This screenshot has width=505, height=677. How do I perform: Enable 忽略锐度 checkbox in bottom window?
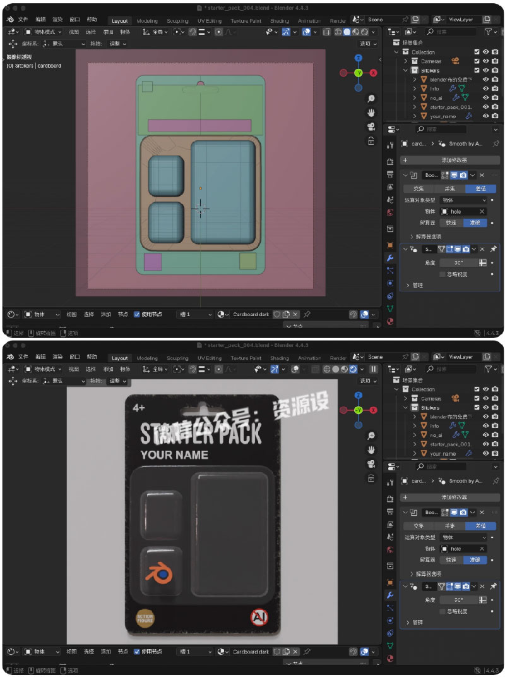(x=443, y=611)
